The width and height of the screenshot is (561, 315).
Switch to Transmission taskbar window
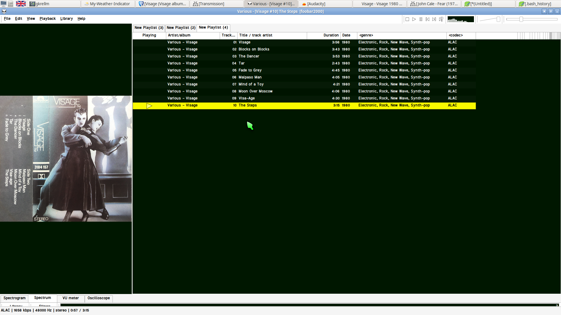[217, 4]
